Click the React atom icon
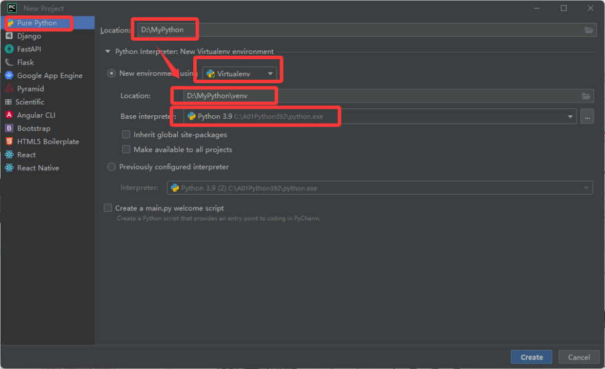The image size is (605, 369). [x=9, y=155]
